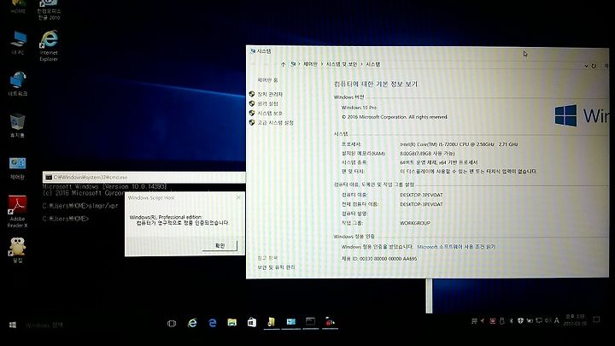Open the Windows Defender shield tray icon
This screenshot has height=346, width=615.
520,320
